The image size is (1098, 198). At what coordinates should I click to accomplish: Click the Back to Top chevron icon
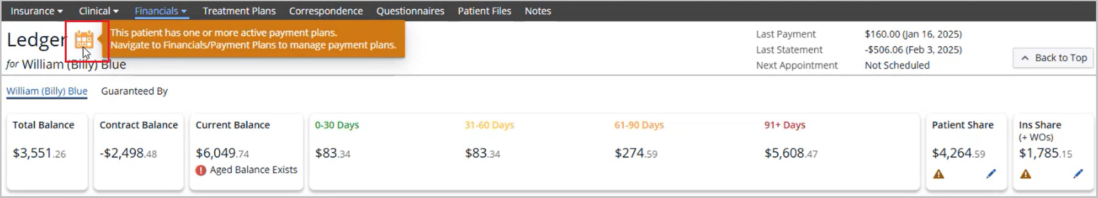1025,58
